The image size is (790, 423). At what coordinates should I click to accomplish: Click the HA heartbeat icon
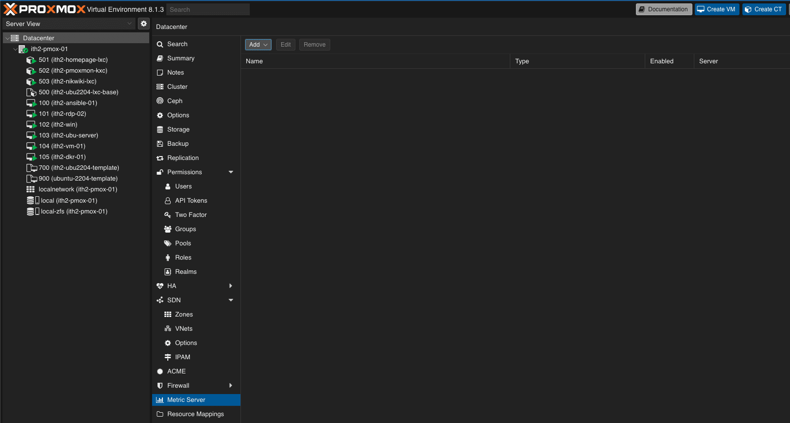tap(160, 286)
